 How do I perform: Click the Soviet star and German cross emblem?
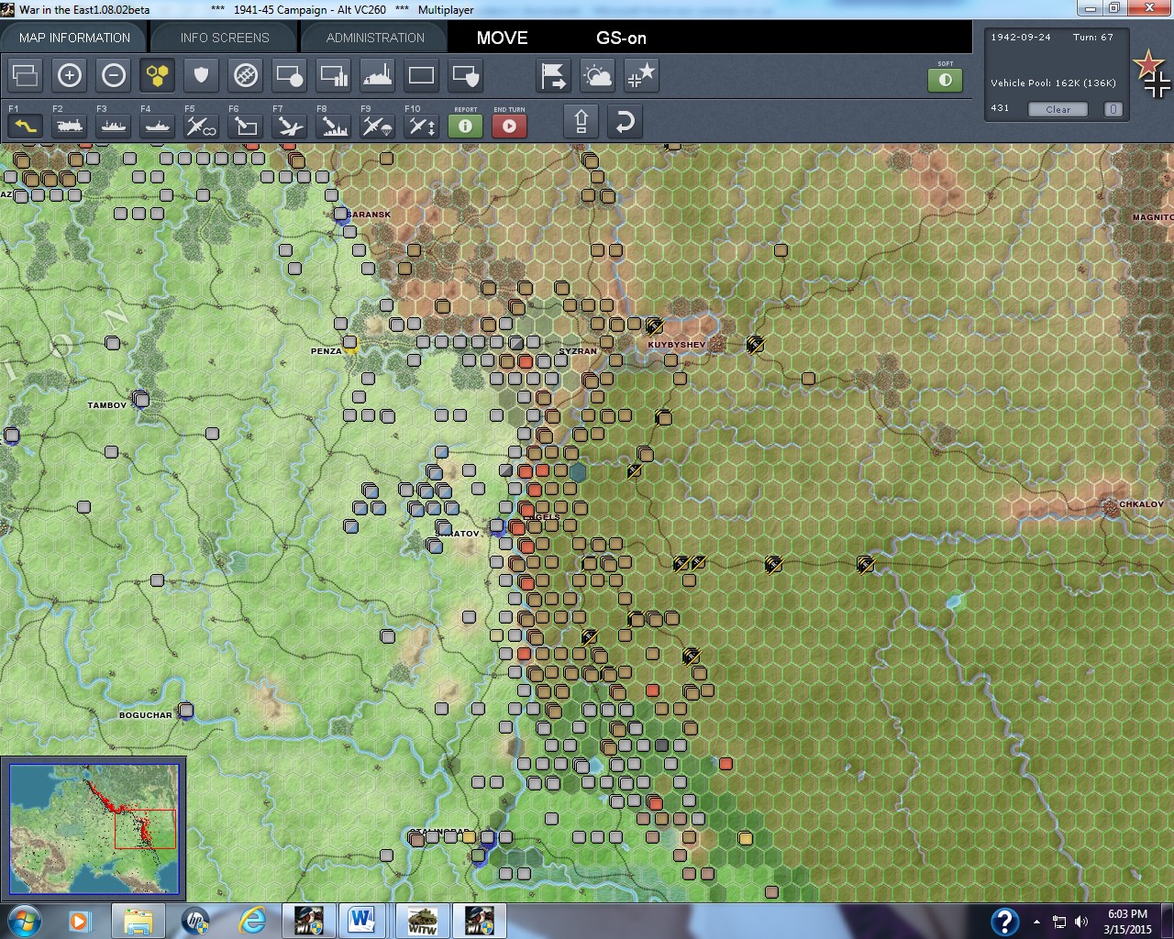(1151, 73)
